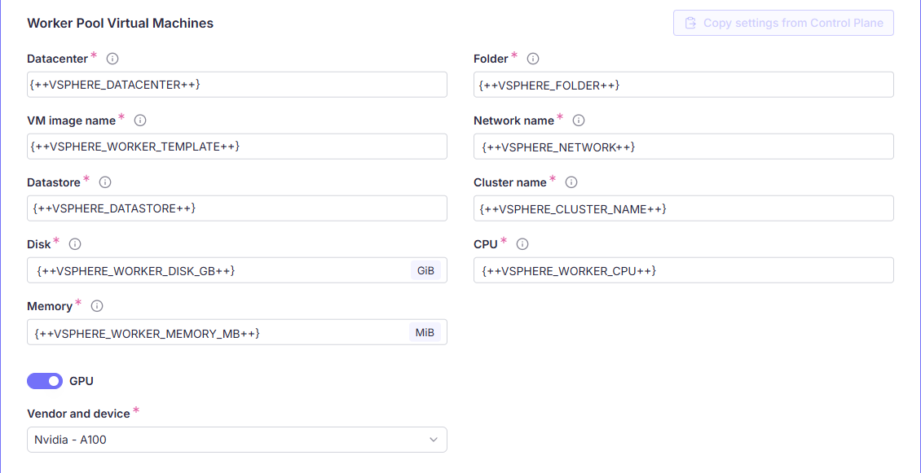This screenshot has height=473, width=921.
Task: Click inside the Disk size input field
Action: 220,270
